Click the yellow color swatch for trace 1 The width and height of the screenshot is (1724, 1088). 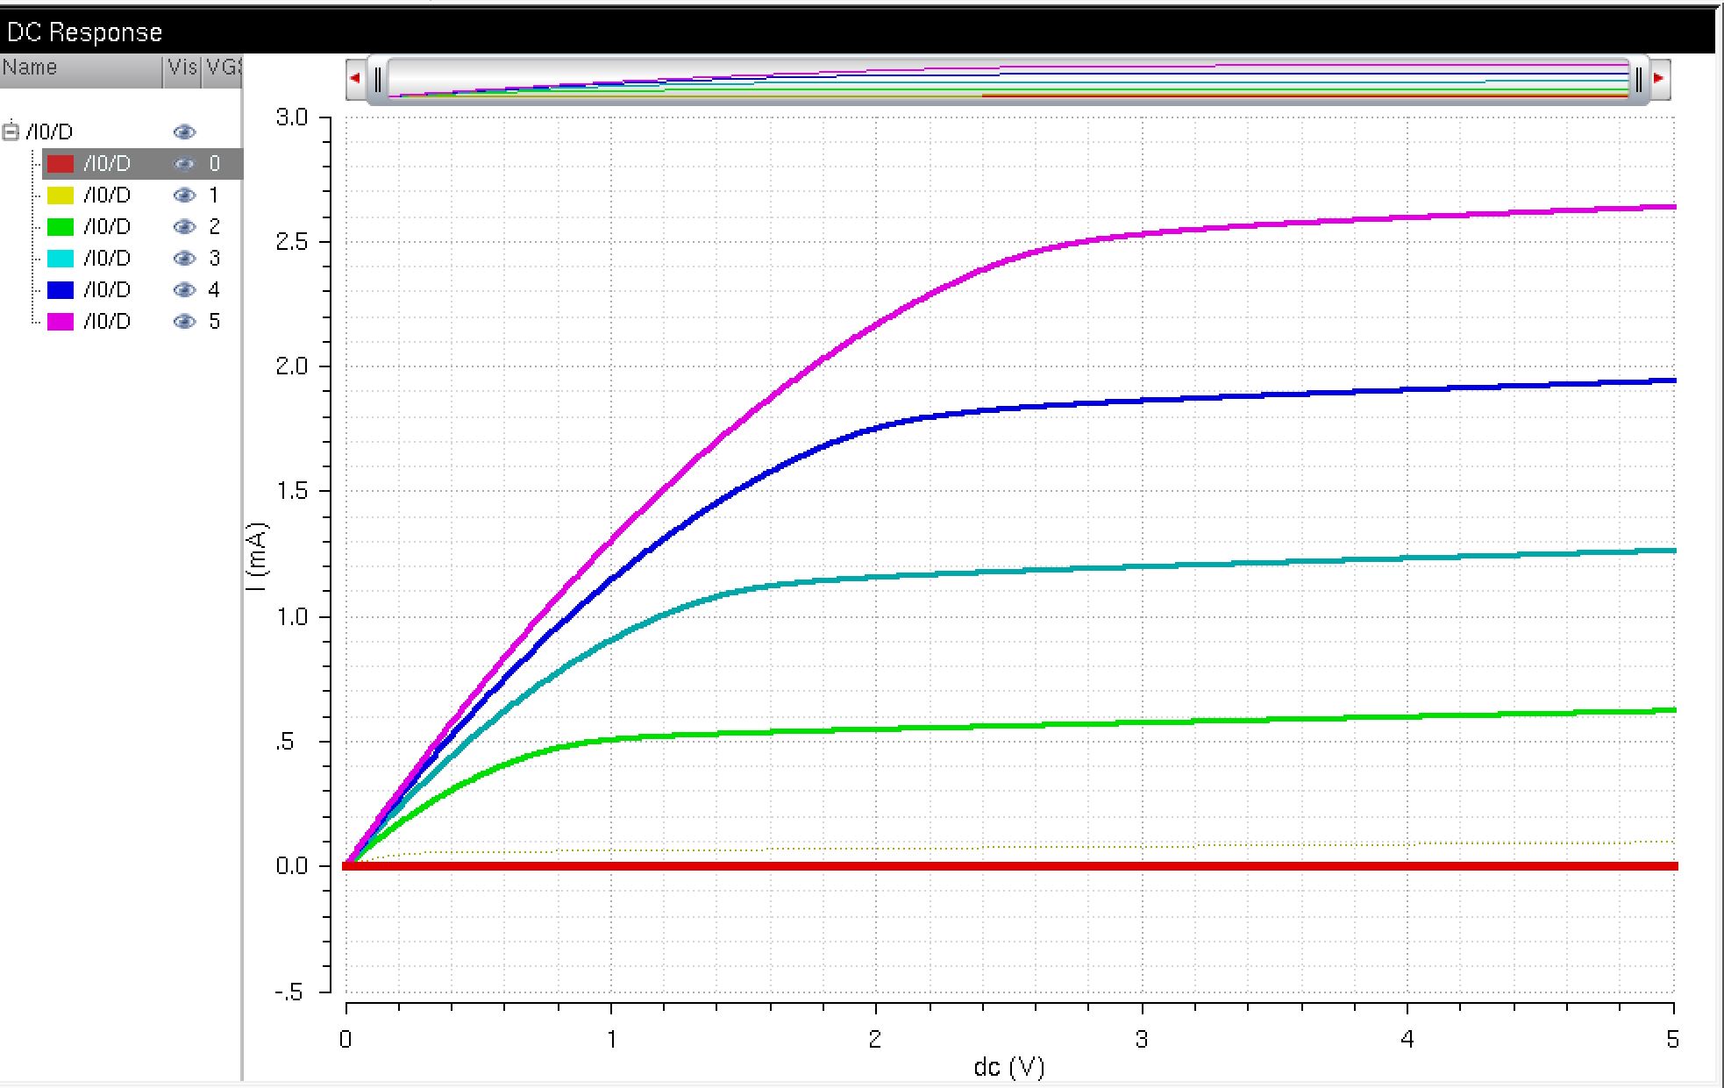coord(61,196)
